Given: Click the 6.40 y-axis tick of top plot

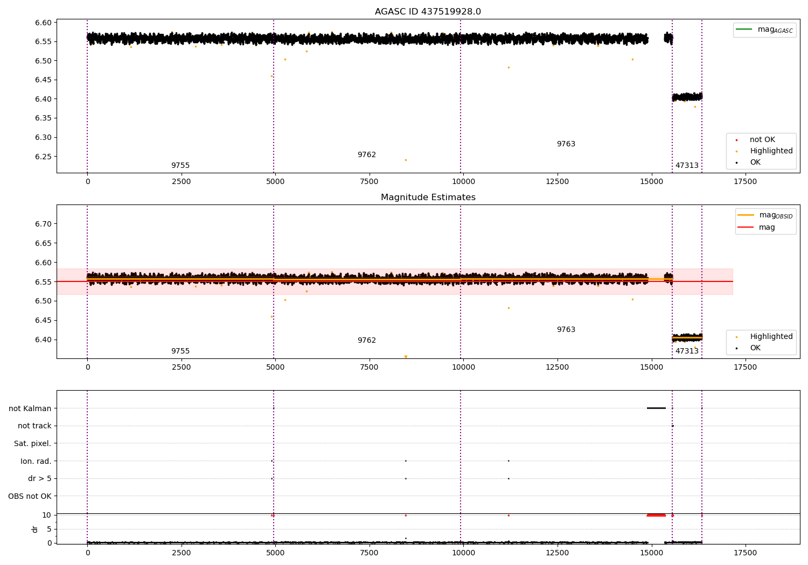Looking at the screenshot, I should coord(44,99).
